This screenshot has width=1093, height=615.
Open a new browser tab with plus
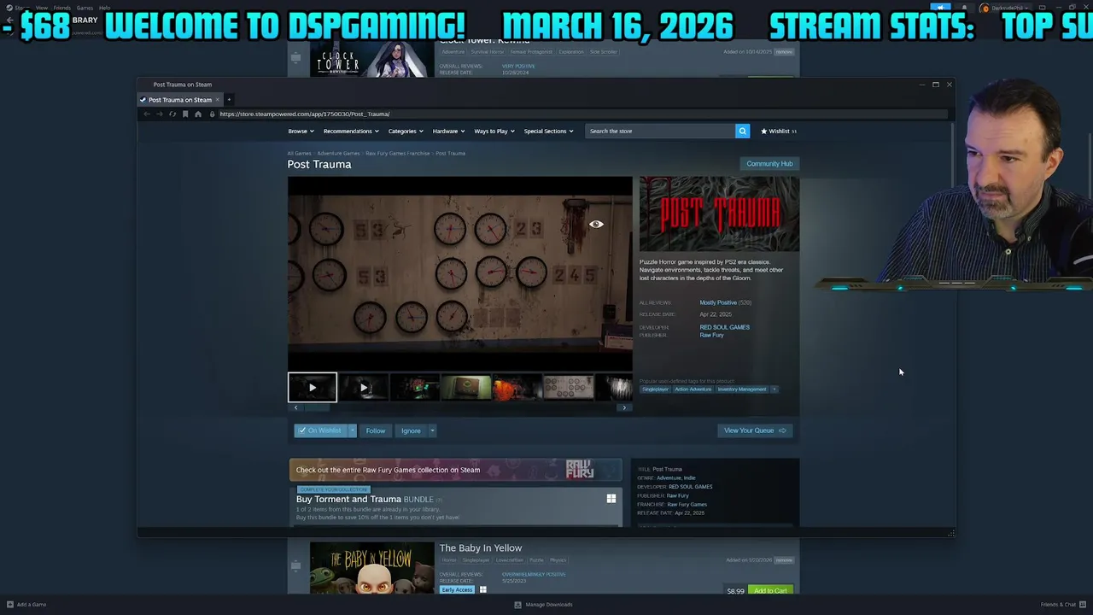click(x=229, y=99)
